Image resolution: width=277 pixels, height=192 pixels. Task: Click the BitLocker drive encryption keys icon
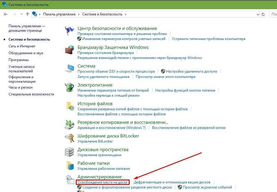click(x=70, y=138)
